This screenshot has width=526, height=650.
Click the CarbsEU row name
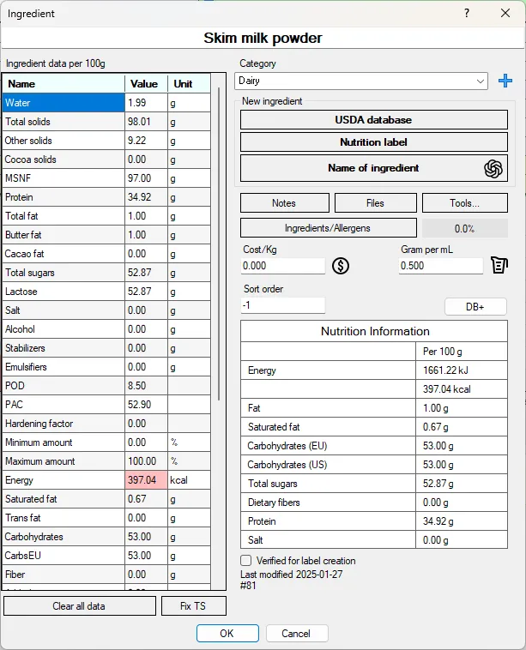coord(63,556)
